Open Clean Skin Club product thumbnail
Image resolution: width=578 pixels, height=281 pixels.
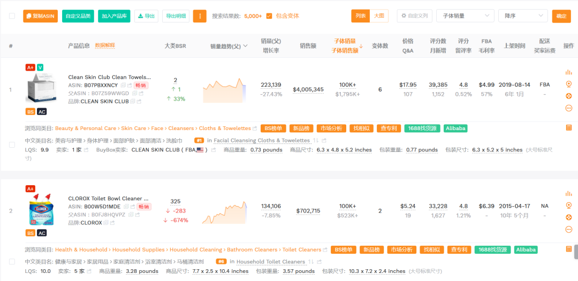point(41,87)
